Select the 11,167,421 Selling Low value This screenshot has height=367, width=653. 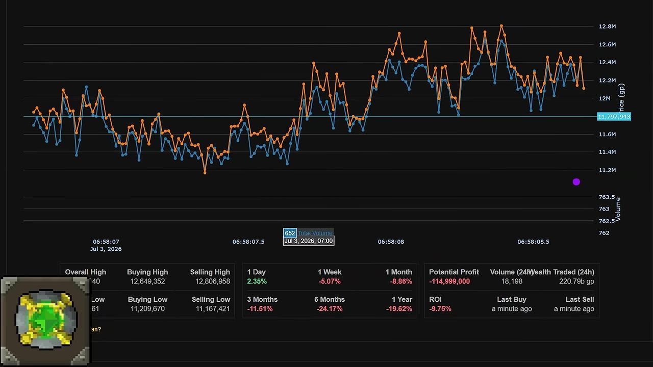(213, 309)
